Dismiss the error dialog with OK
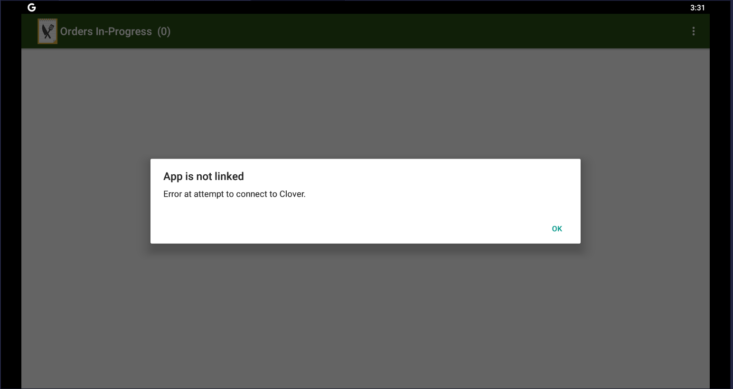Viewport: 733px width, 389px height. pyautogui.click(x=557, y=229)
